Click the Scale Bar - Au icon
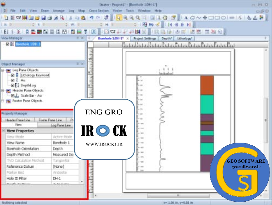Screen dimensions: 272x205 coord(17,96)
